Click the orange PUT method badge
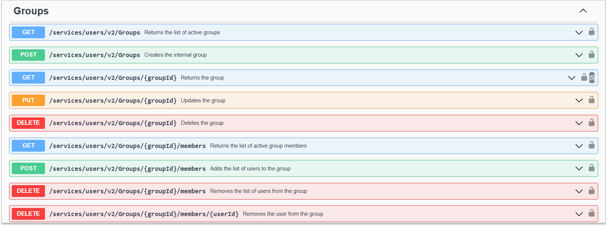Screen dimensions: 607x226 [x=28, y=100]
